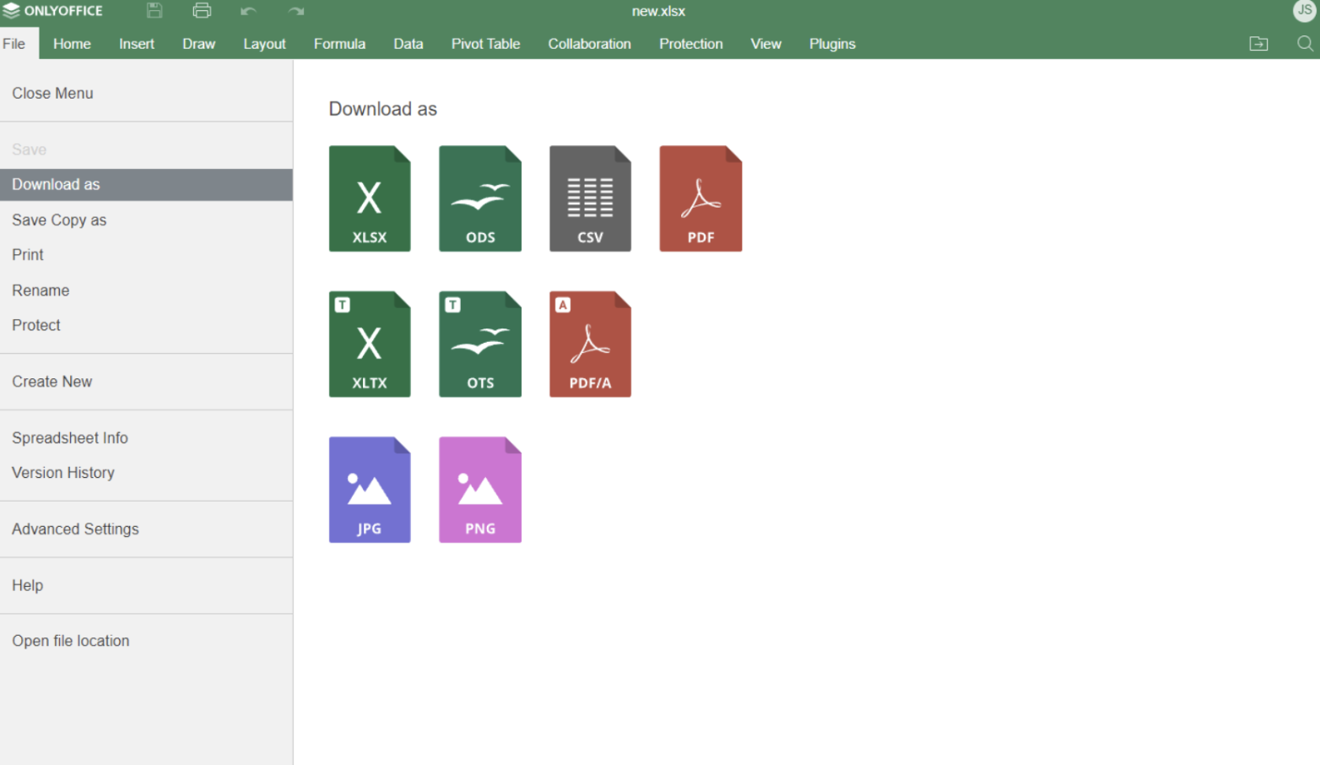The width and height of the screenshot is (1320, 765).
Task: Click the ONLYOFFICE logo
Action: [x=52, y=11]
